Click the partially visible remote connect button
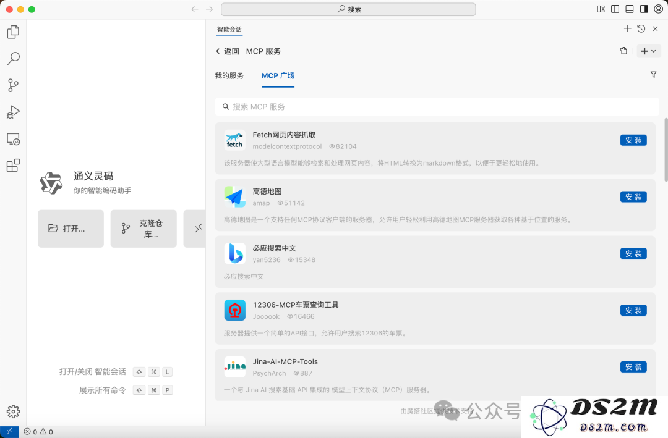 195,229
